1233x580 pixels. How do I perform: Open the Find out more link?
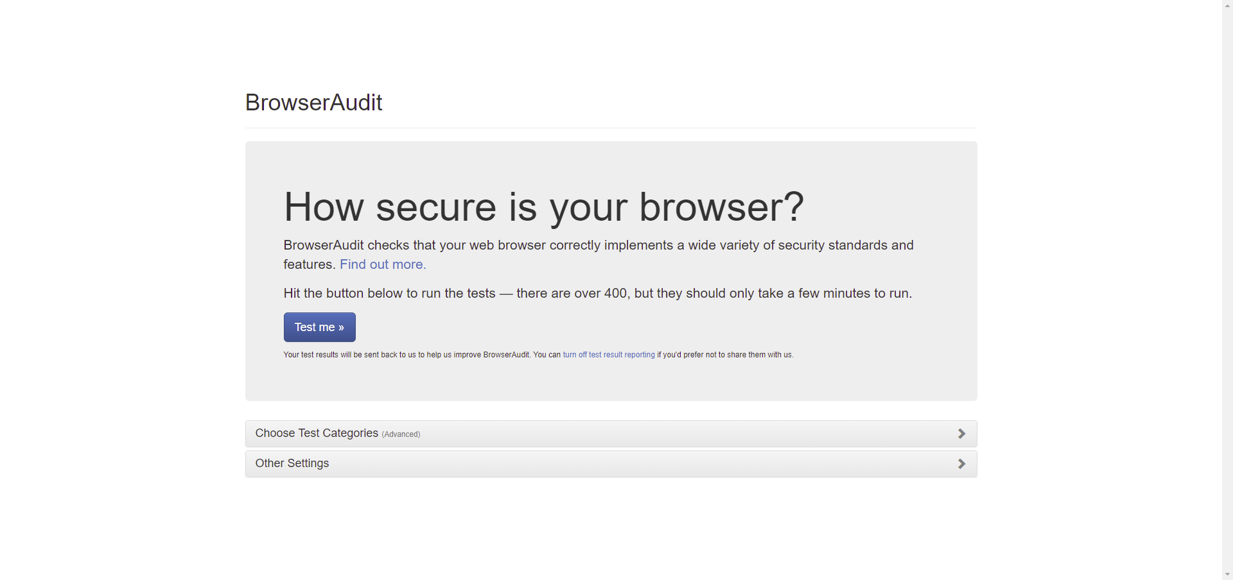383,264
